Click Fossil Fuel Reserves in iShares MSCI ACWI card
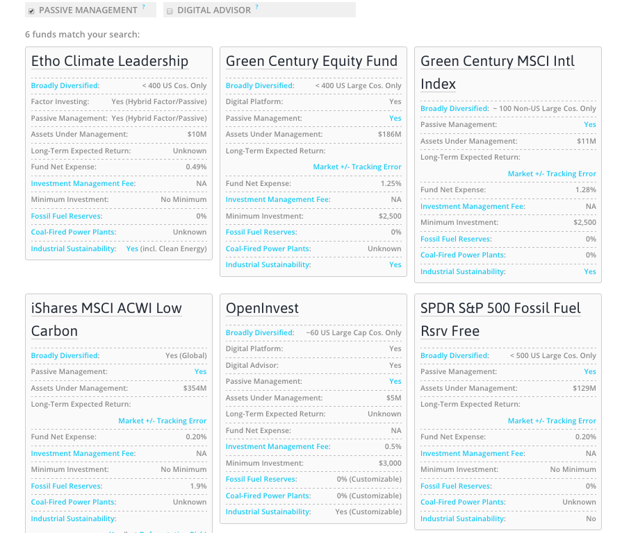The image size is (622, 533). click(x=67, y=486)
